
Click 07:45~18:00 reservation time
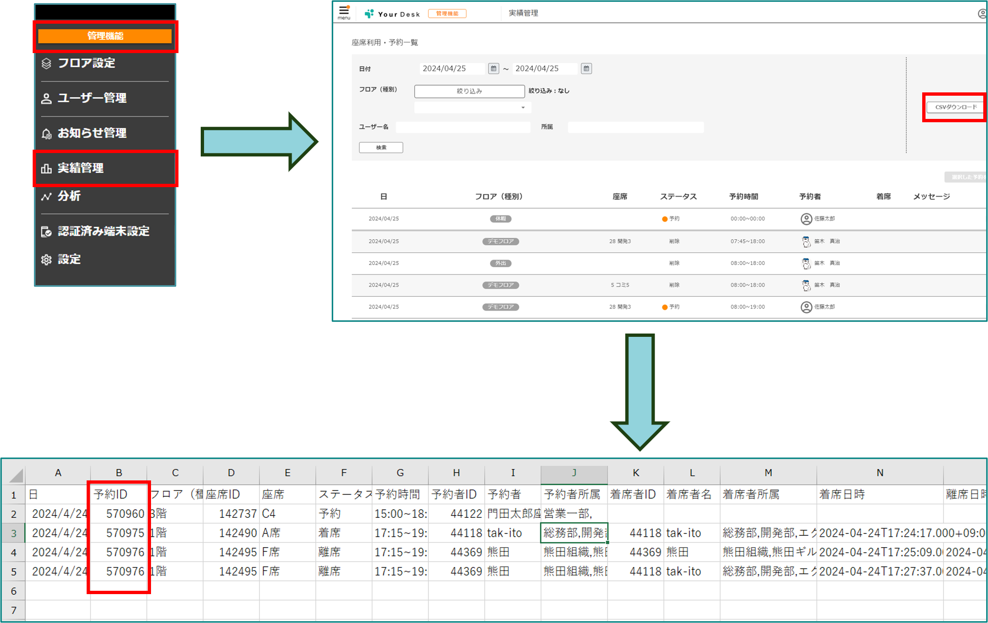748,242
